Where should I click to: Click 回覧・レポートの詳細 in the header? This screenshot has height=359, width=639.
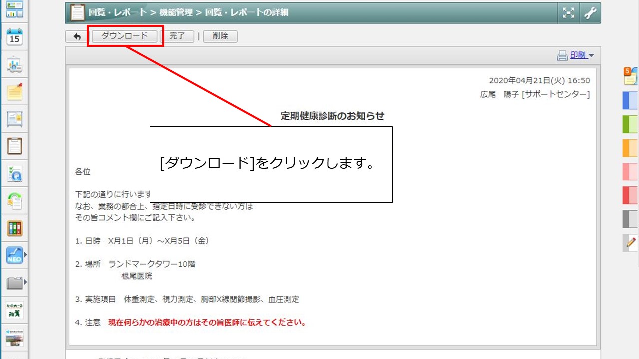click(247, 13)
